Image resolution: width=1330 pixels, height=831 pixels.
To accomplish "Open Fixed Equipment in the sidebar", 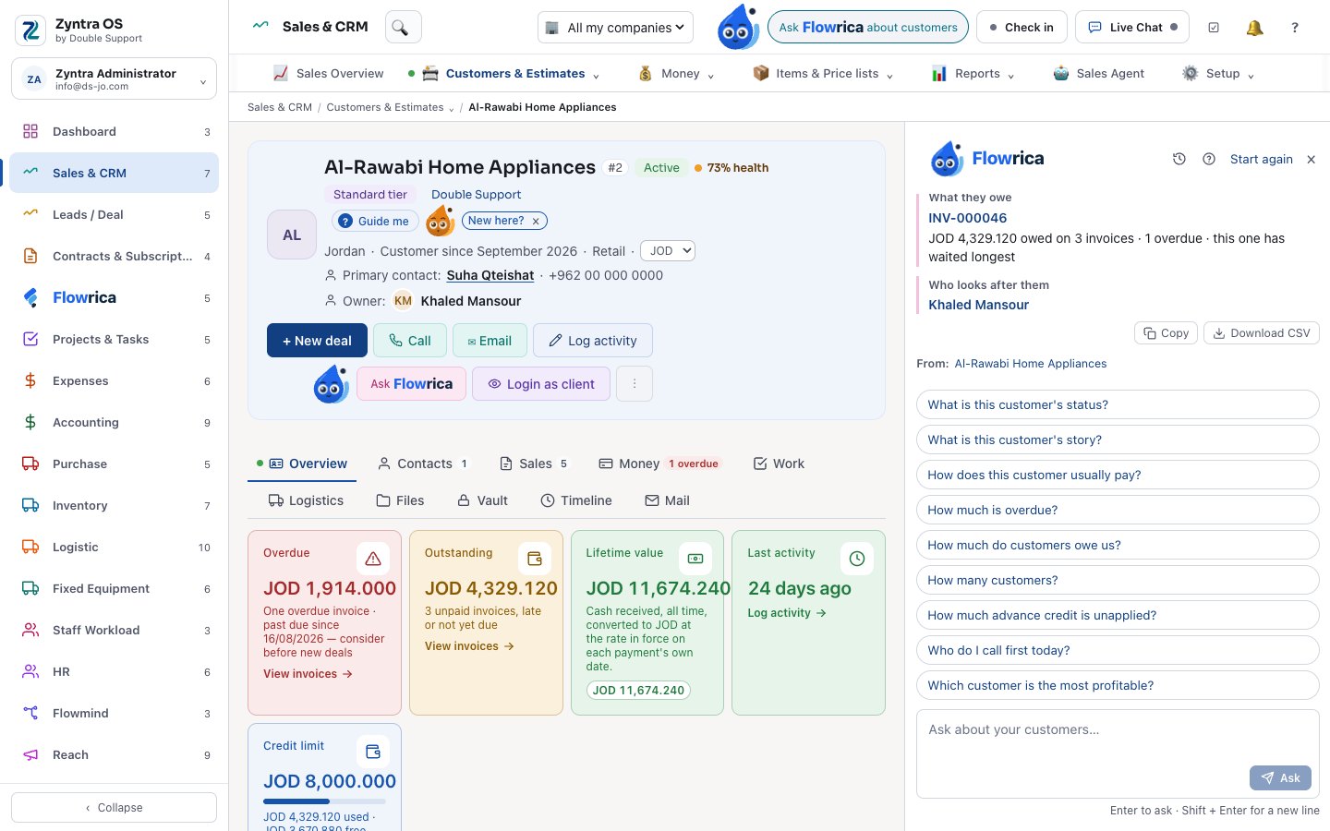I will [115, 588].
